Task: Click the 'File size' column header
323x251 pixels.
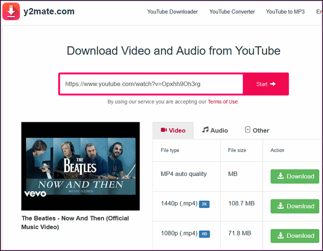Action: coord(237,150)
